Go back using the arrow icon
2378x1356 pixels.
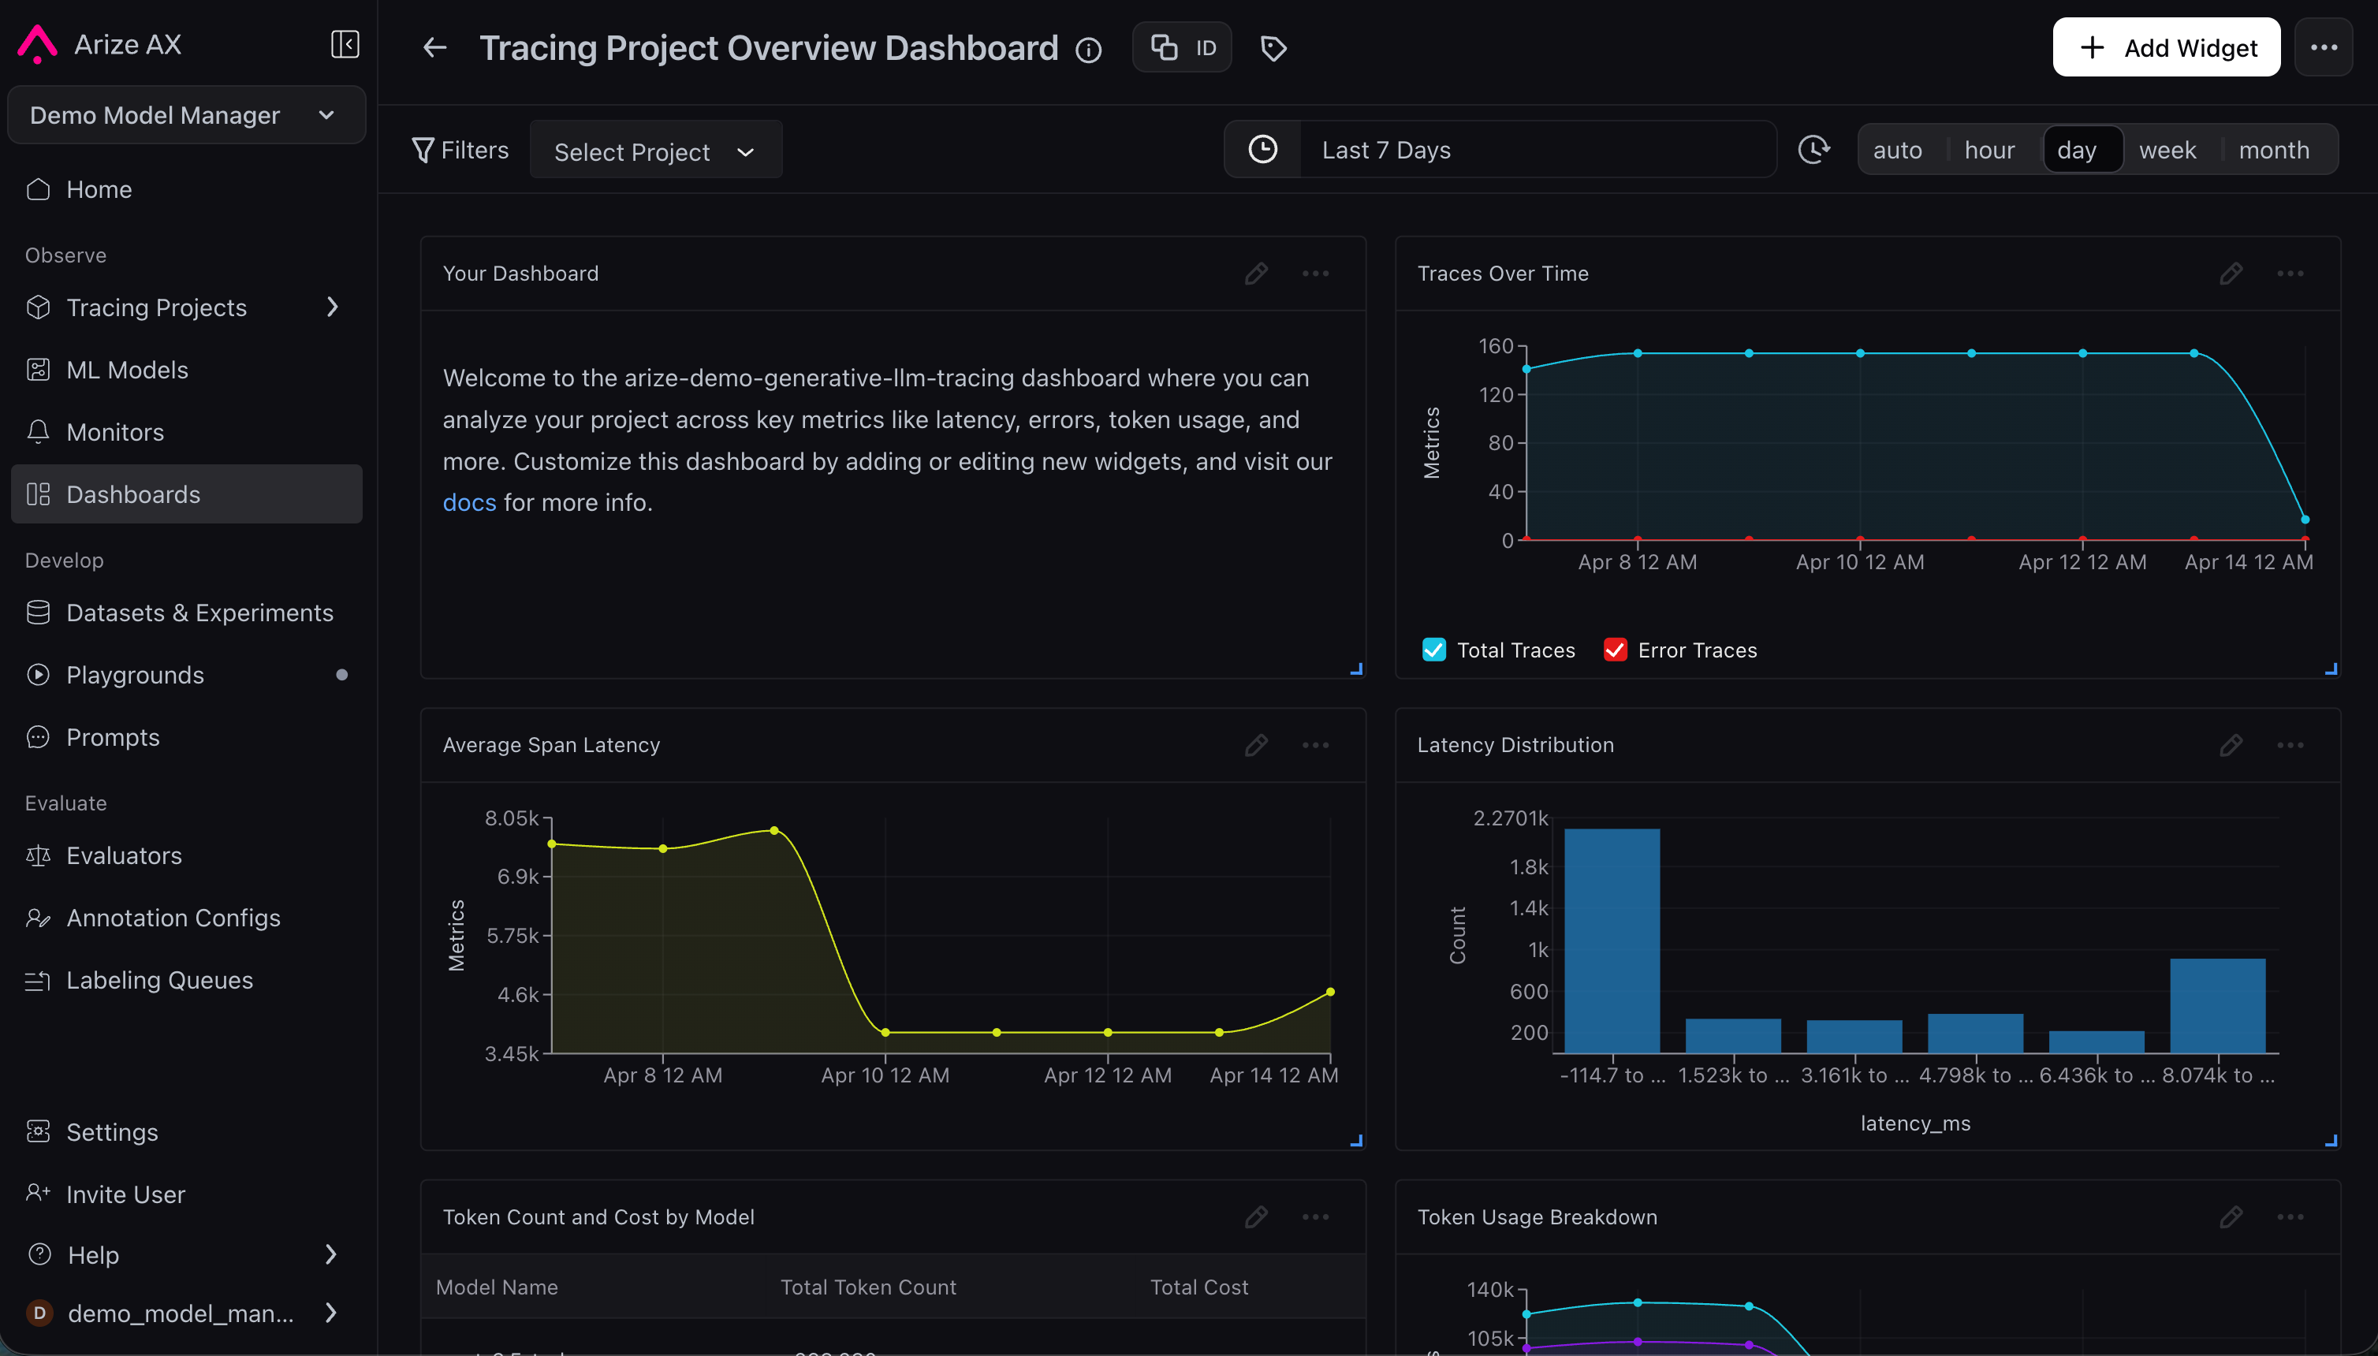[x=435, y=47]
